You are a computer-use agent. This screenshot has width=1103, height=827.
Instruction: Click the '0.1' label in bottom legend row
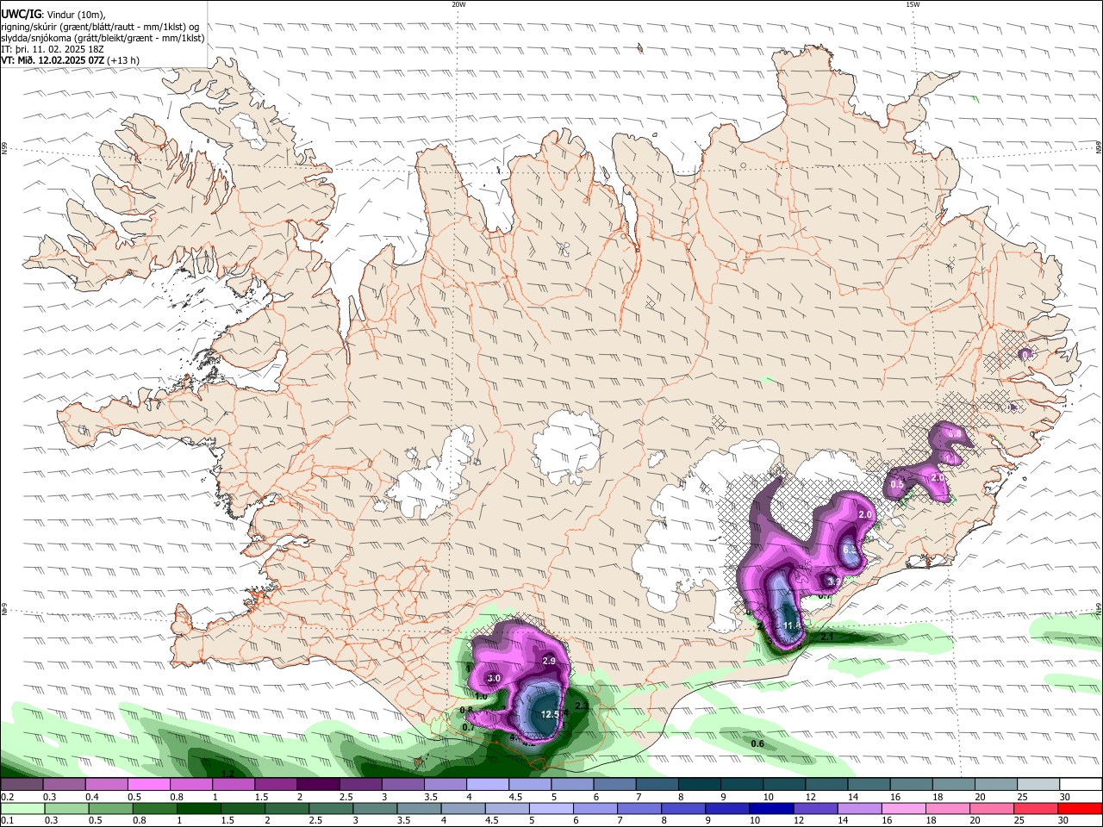pyautogui.click(x=7, y=821)
